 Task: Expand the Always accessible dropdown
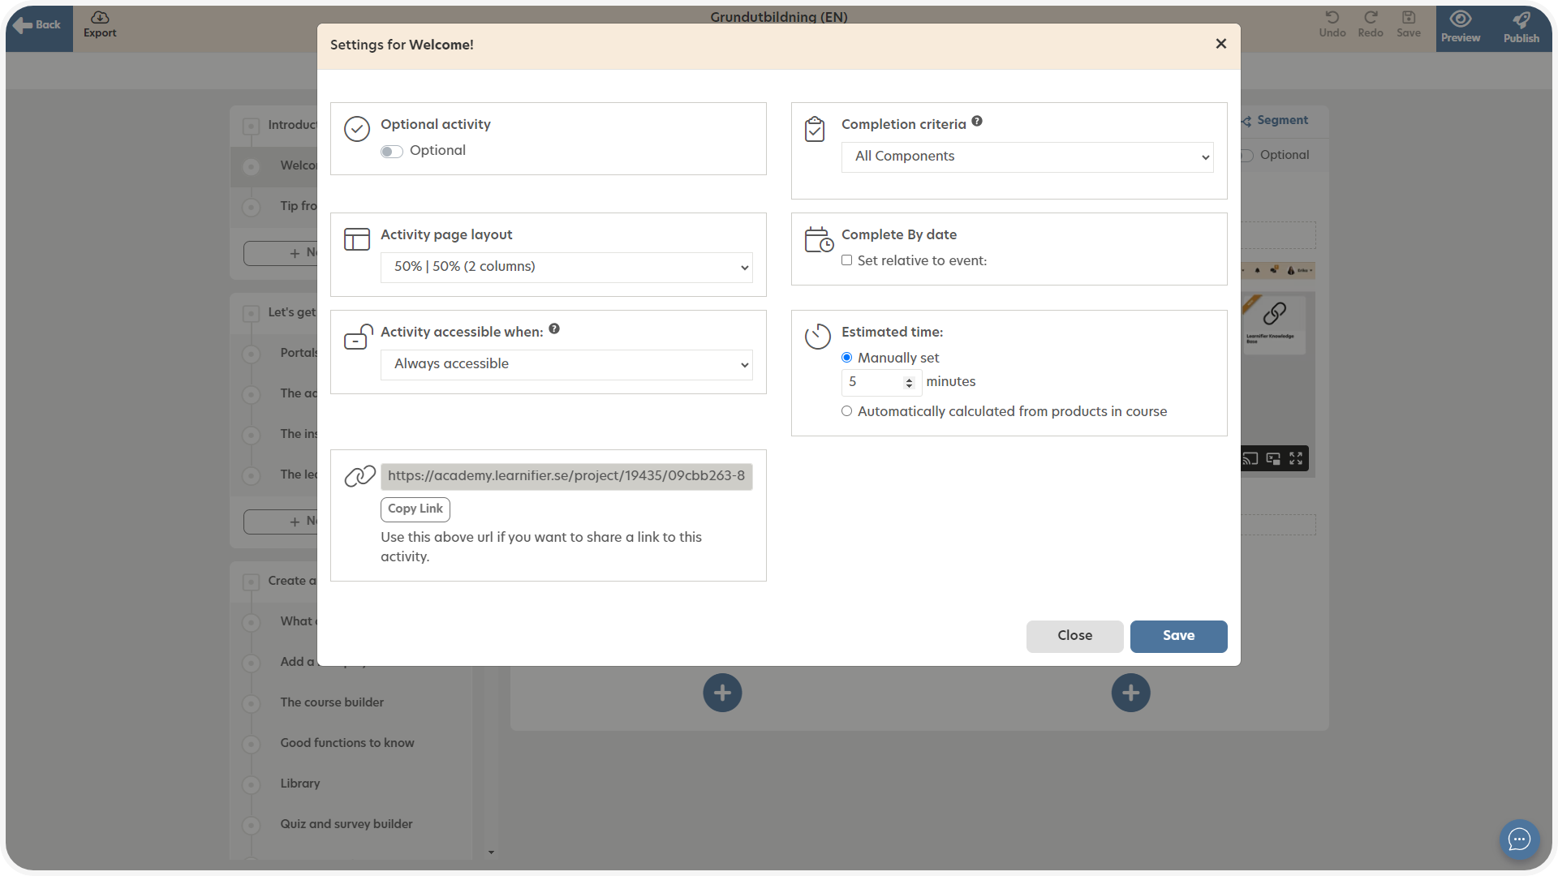click(x=566, y=364)
